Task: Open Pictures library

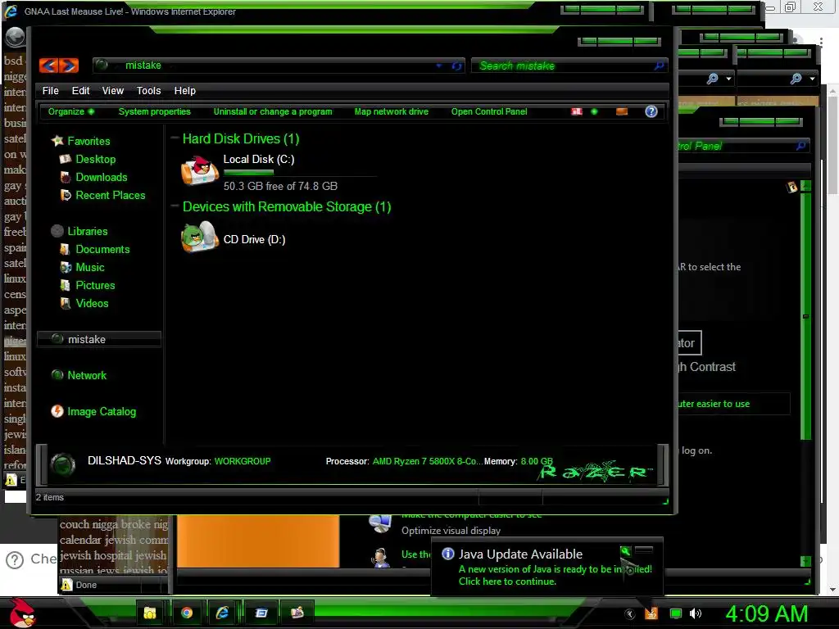Action: tap(95, 285)
